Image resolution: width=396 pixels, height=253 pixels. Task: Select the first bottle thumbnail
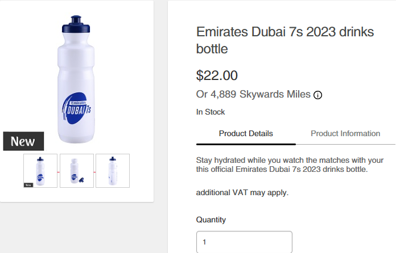click(40, 170)
